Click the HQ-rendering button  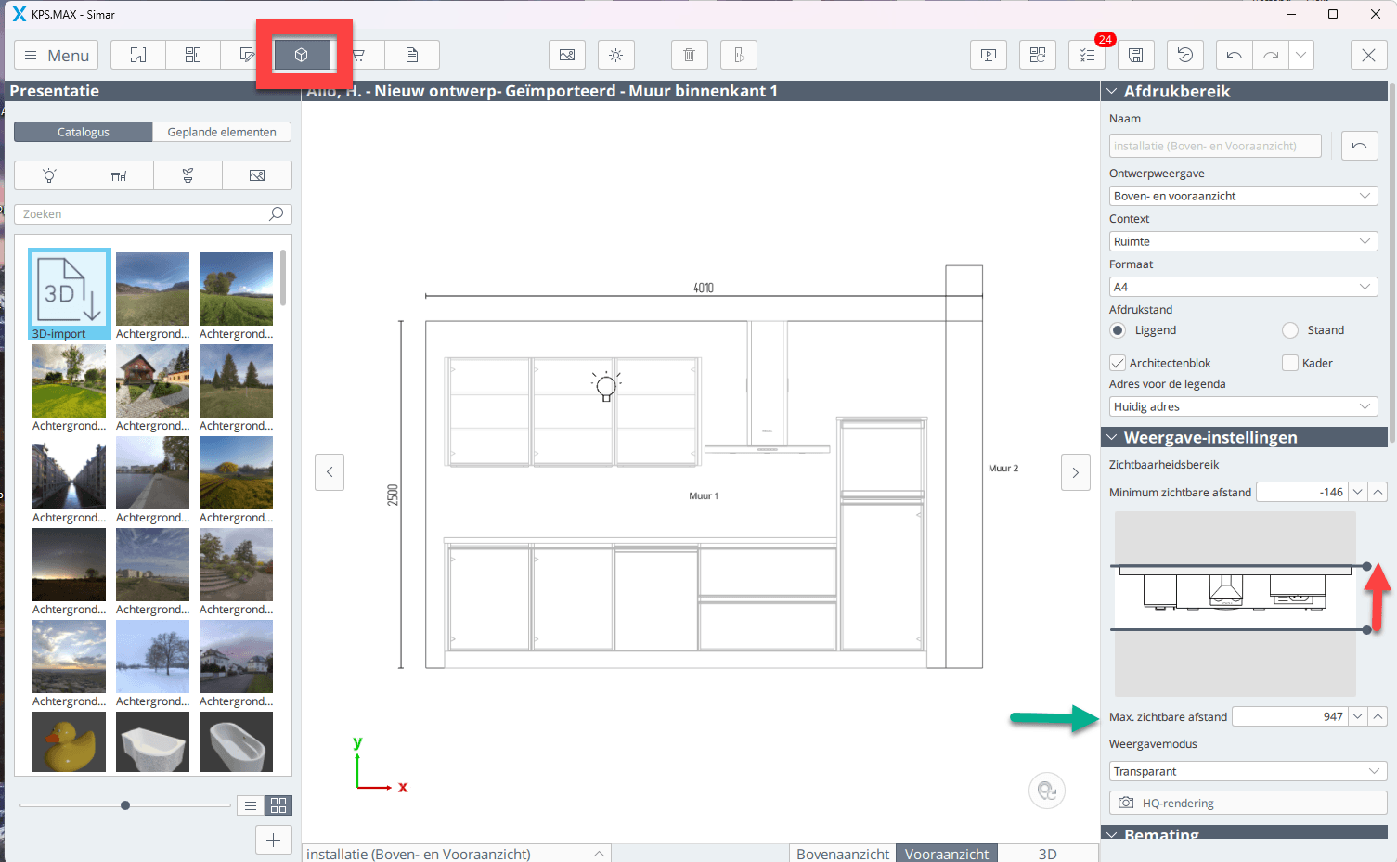pyautogui.click(x=1247, y=803)
